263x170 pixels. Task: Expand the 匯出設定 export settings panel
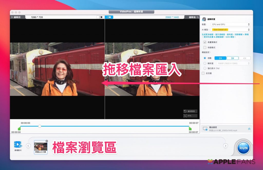(x=249, y=129)
